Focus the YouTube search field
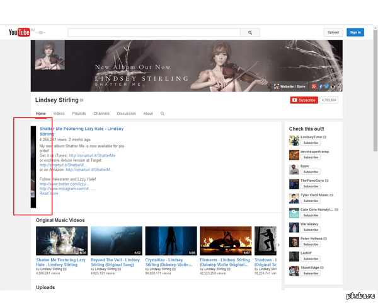 coord(154,32)
